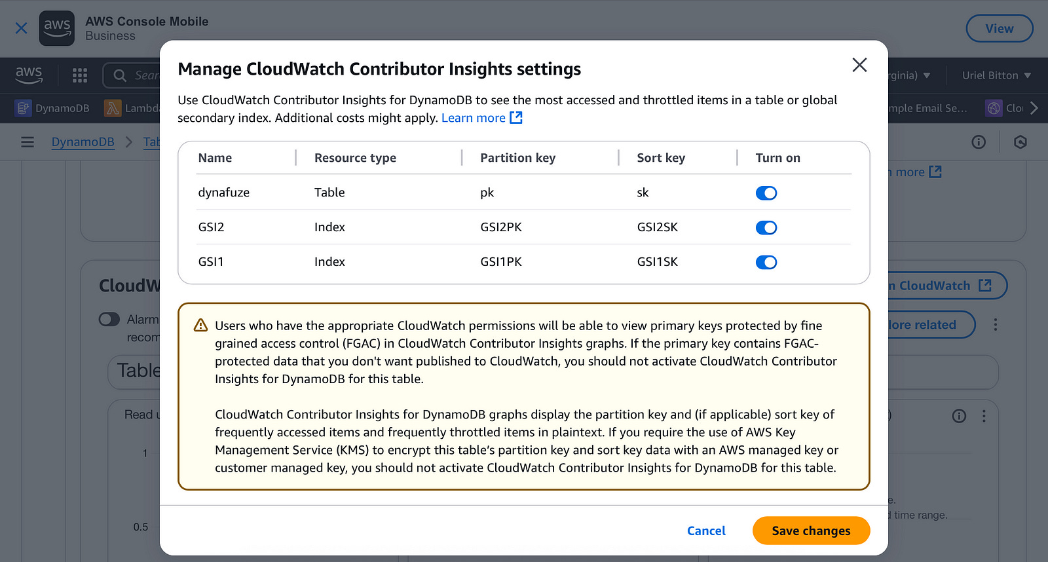Click the 'pk' partition key cell
1048x562 pixels.
pos(487,193)
